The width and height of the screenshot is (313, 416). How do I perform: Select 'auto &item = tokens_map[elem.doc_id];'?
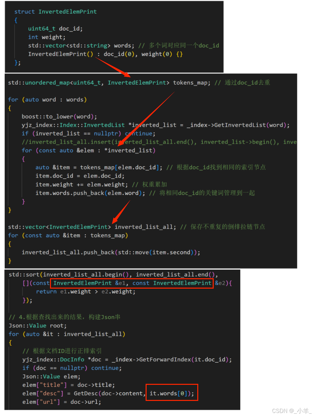click(99, 167)
